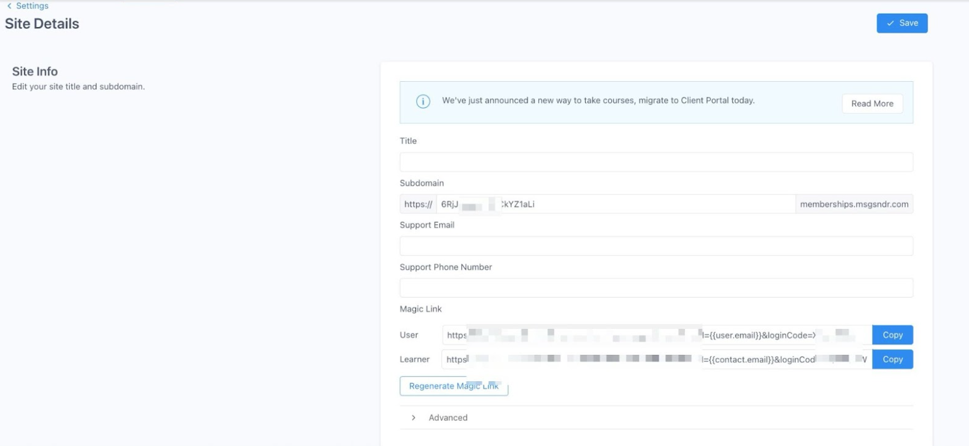Expand the Advanced section chevron
Viewport: 969px width, 446px height.
pos(414,418)
